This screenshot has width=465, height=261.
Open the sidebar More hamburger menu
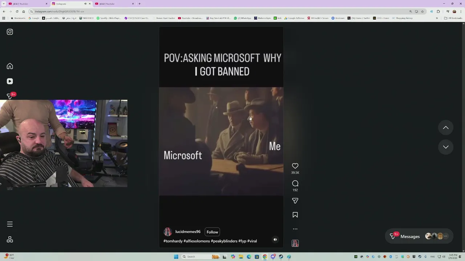(x=10, y=224)
